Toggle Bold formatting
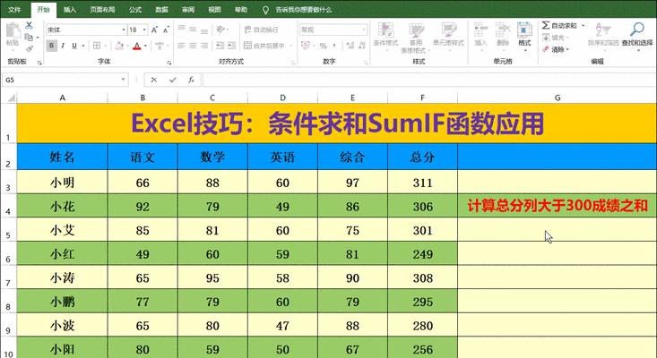The width and height of the screenshot is (657, 358). [x=51, y=45]
